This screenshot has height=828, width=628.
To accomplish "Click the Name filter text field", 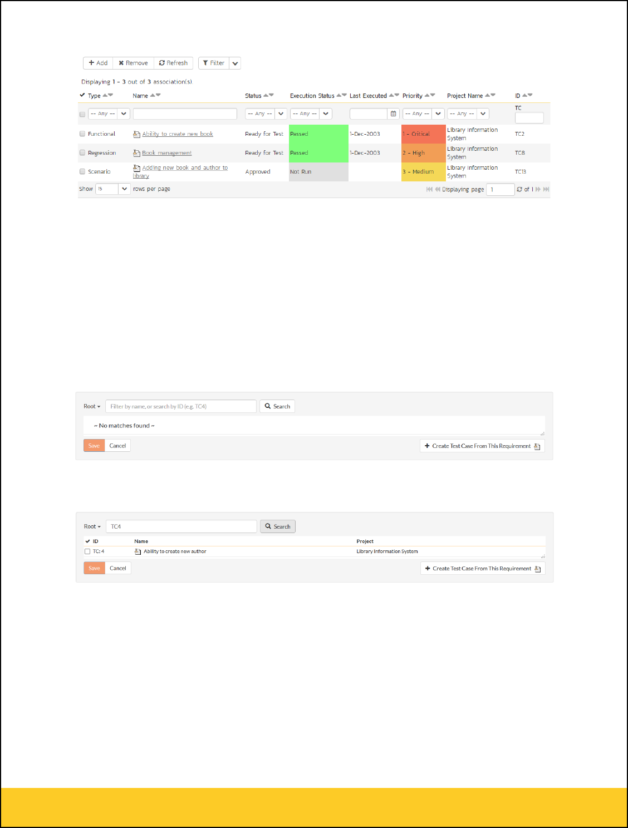I will (x=185, y=114).
